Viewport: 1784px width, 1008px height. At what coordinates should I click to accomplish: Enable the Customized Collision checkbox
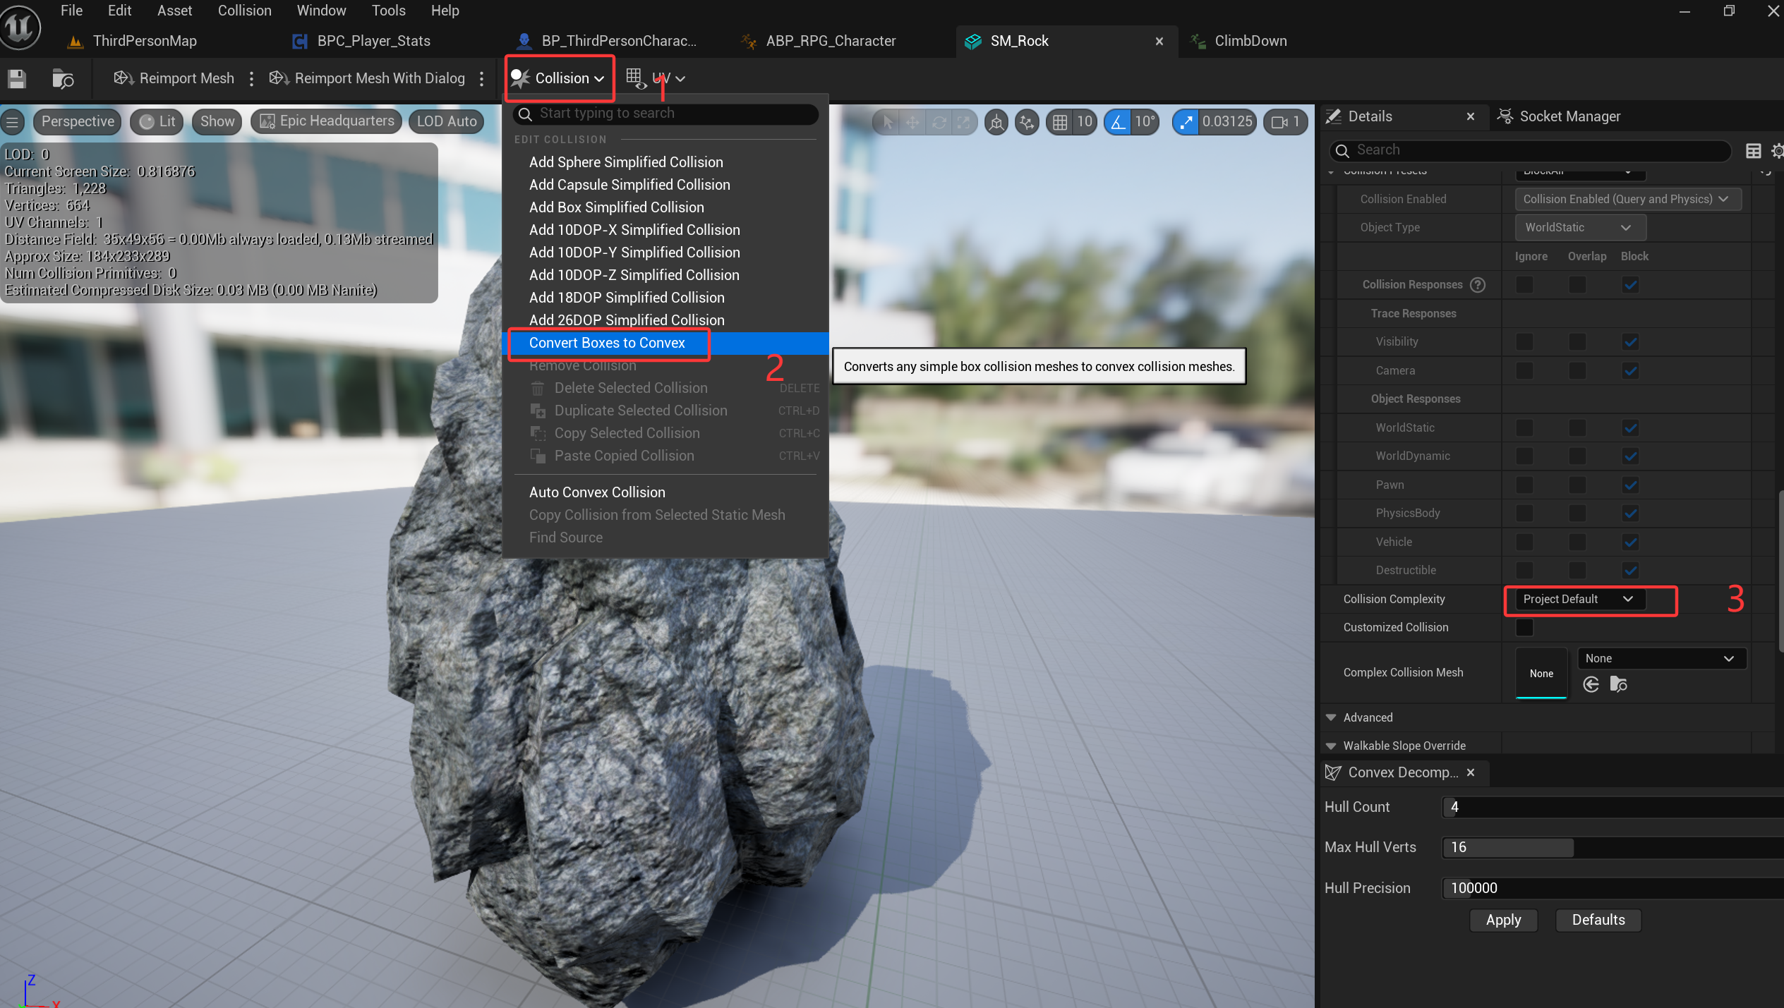tap(1524, 627)
